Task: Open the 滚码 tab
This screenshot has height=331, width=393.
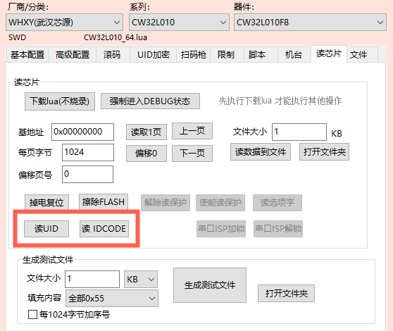Action: (112, 54)
